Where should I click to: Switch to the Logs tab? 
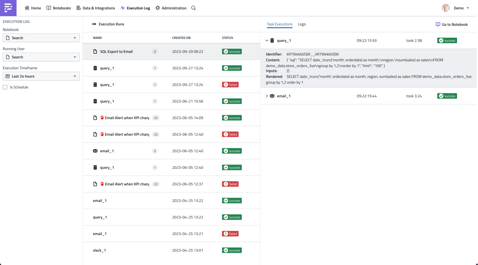point(302,24)
